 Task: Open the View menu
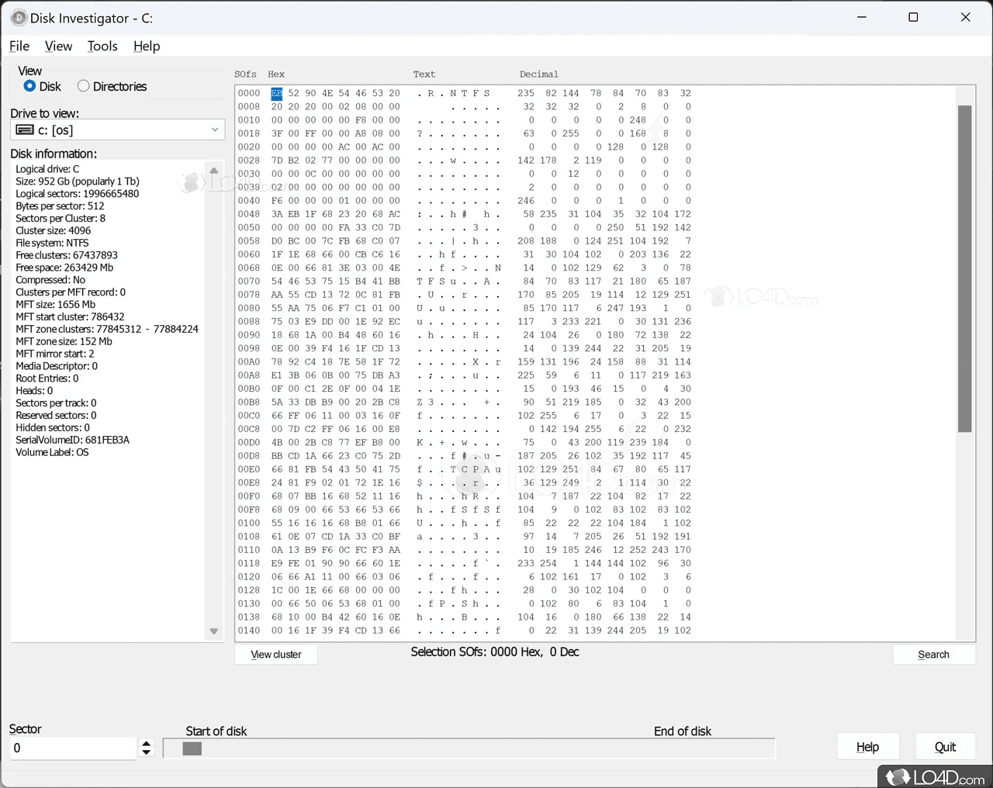(x=58, y=46)
